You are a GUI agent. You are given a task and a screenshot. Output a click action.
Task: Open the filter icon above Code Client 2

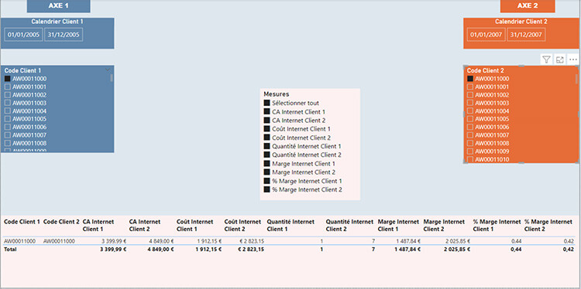tap(546, 59)
